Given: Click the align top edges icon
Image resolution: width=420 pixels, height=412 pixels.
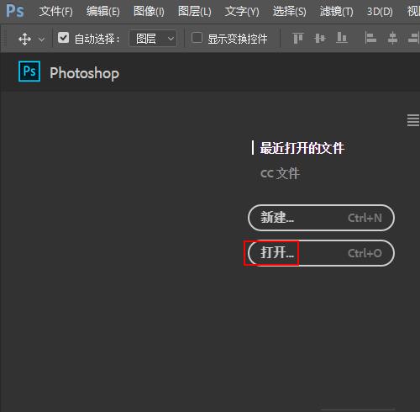Looking at the screenshot, I should click(x=298, y=38).
